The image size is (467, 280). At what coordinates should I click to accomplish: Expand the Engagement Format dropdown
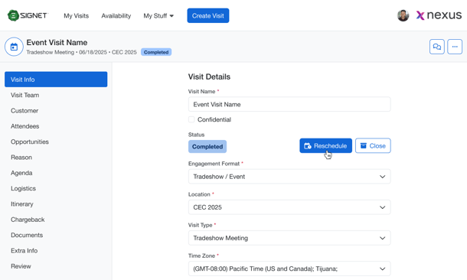pyautogui.click(x=289, y=177)
